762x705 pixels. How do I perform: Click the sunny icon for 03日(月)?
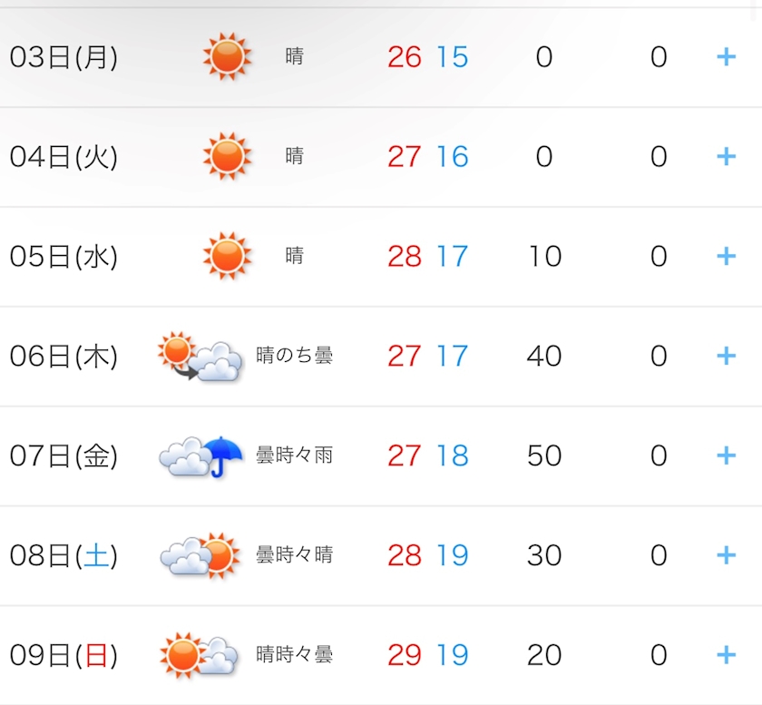[227, 56]
